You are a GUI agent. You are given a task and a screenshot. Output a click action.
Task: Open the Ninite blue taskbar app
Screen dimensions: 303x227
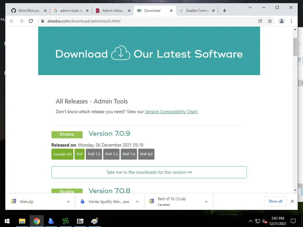click(51, 221)
